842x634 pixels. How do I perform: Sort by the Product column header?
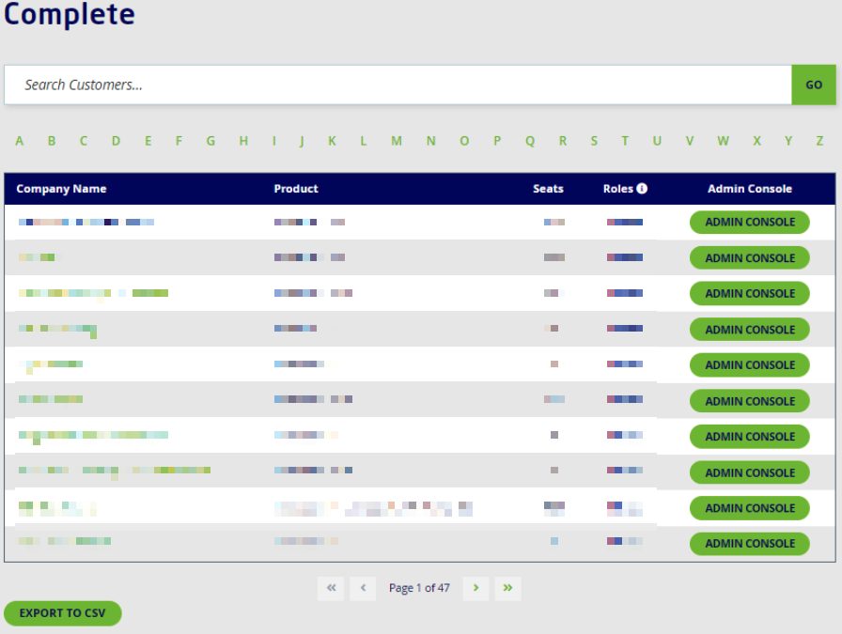tap(296, 189)
